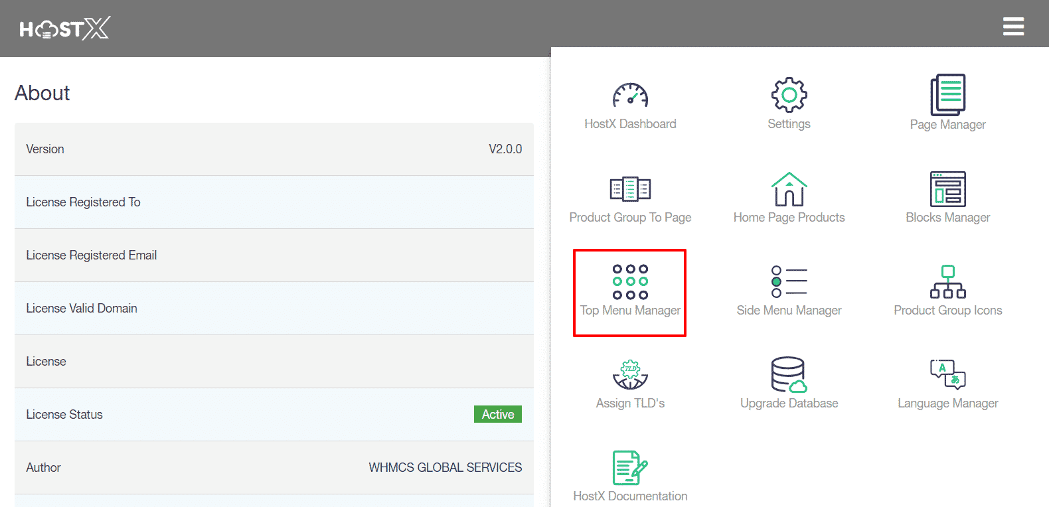1049x507 pixels.
Task: Open the HostX Documentation icon
Action: tap(630, 468)
